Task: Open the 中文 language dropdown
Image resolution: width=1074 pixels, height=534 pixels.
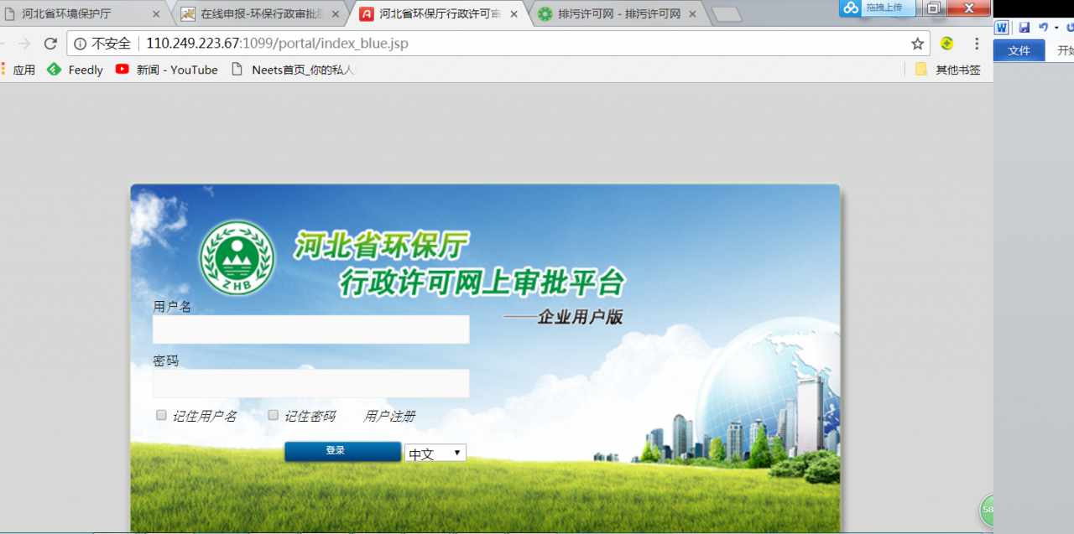Action: point(435,453)
